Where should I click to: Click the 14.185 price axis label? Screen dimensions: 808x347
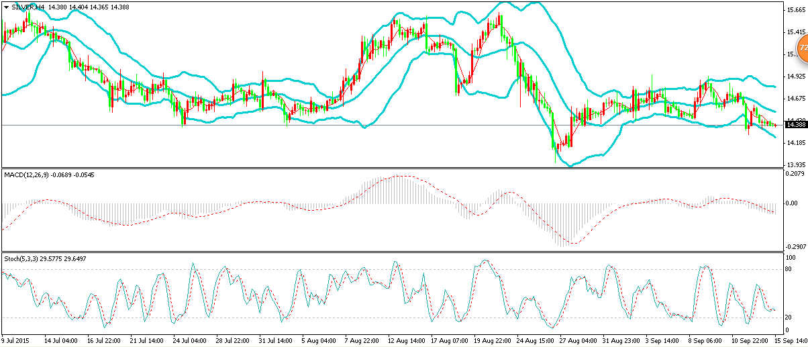[x=795, y=142]
